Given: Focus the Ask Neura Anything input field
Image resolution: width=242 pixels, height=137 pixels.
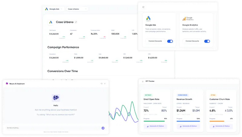Looking at the screenshot, I should click(x=53, y=128).
